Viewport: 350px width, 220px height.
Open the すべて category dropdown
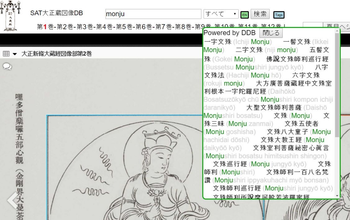click(x=221, y=14)
